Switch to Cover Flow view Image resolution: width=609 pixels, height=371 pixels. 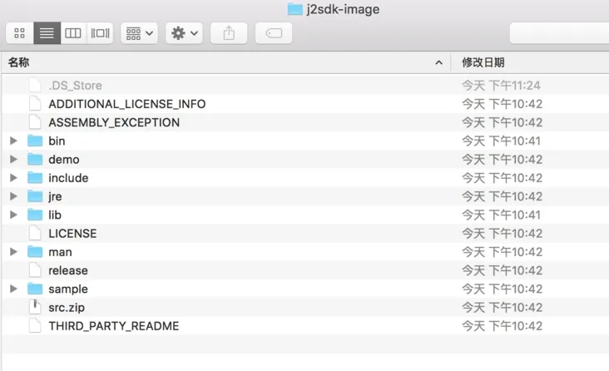point(100,33)
